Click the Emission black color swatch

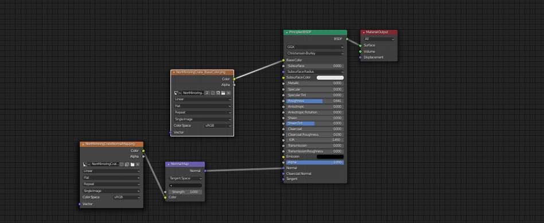(x=330, y=157)
